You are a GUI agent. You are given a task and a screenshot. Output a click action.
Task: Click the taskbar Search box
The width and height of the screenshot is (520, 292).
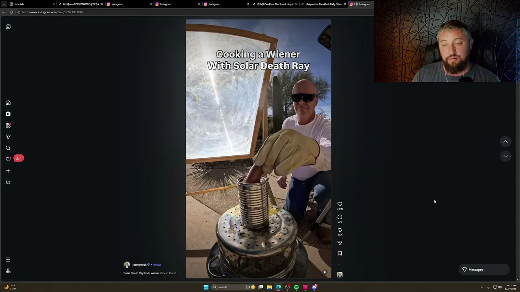[232, 287]
